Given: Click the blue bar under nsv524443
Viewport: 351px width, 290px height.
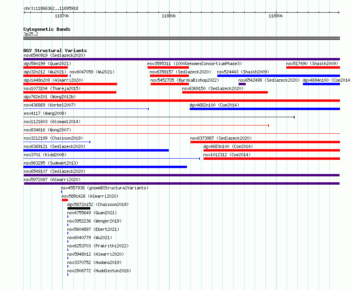Looking at the screenshot, I should (x=279, y=76).
